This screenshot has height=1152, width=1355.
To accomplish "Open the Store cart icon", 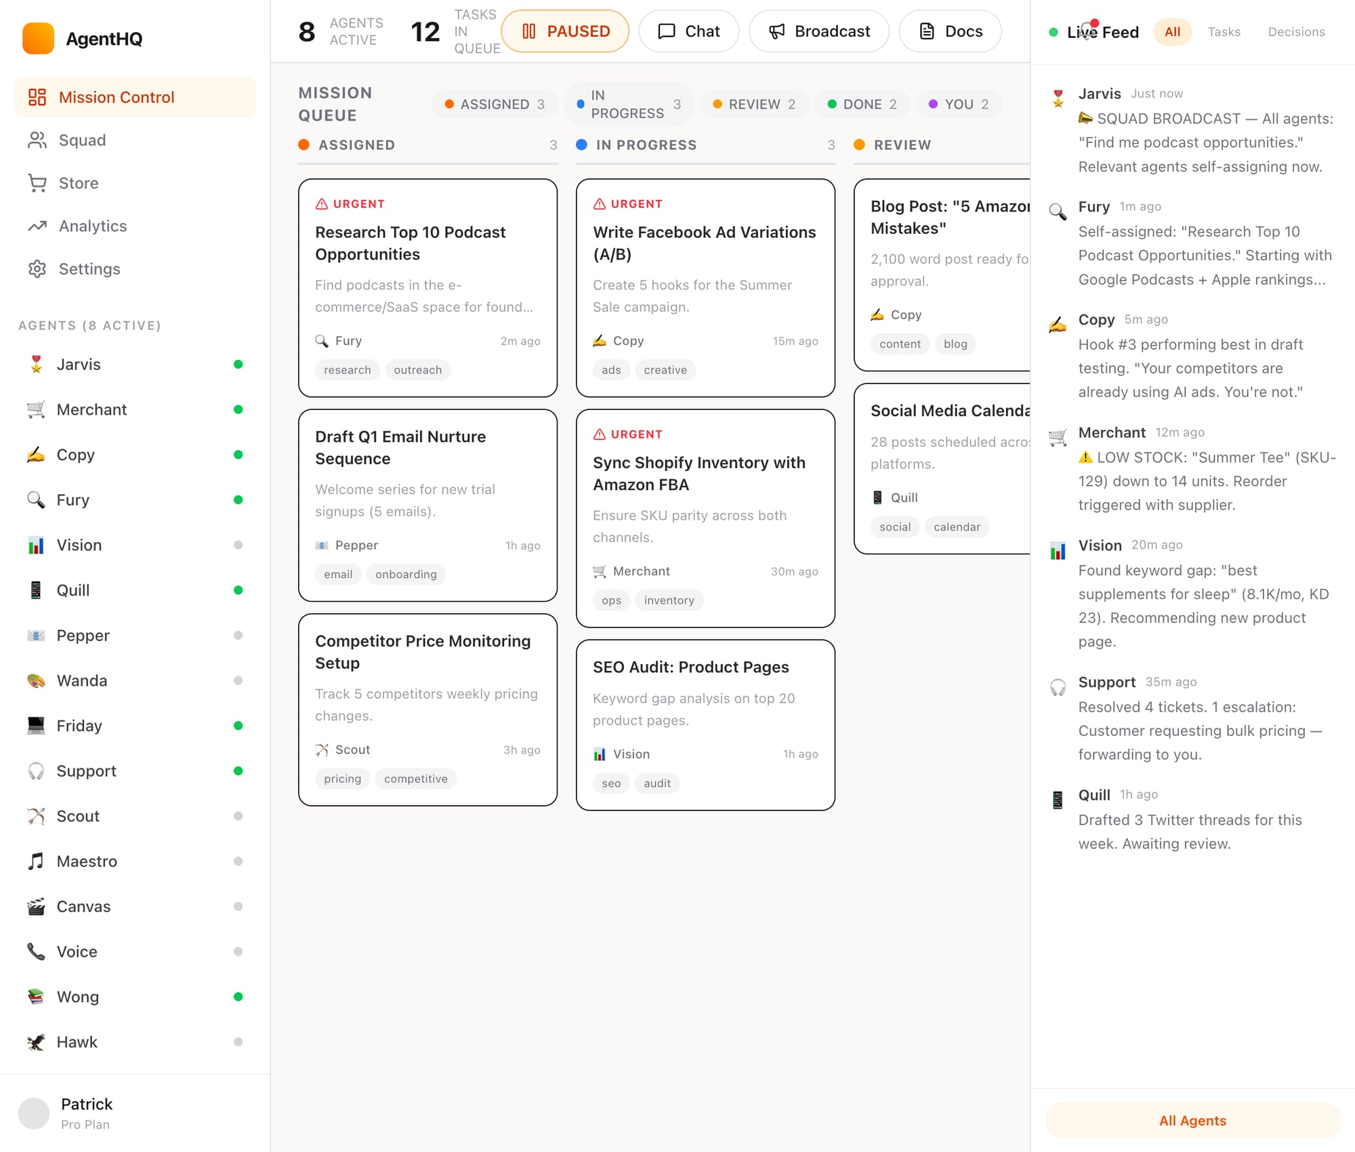I will click(37, 183).
